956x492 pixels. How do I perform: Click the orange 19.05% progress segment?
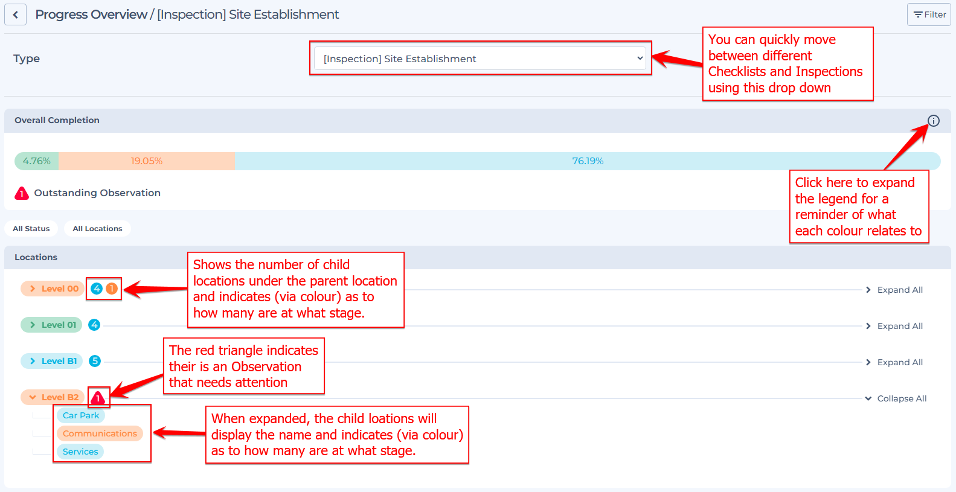tap(147, 161)
